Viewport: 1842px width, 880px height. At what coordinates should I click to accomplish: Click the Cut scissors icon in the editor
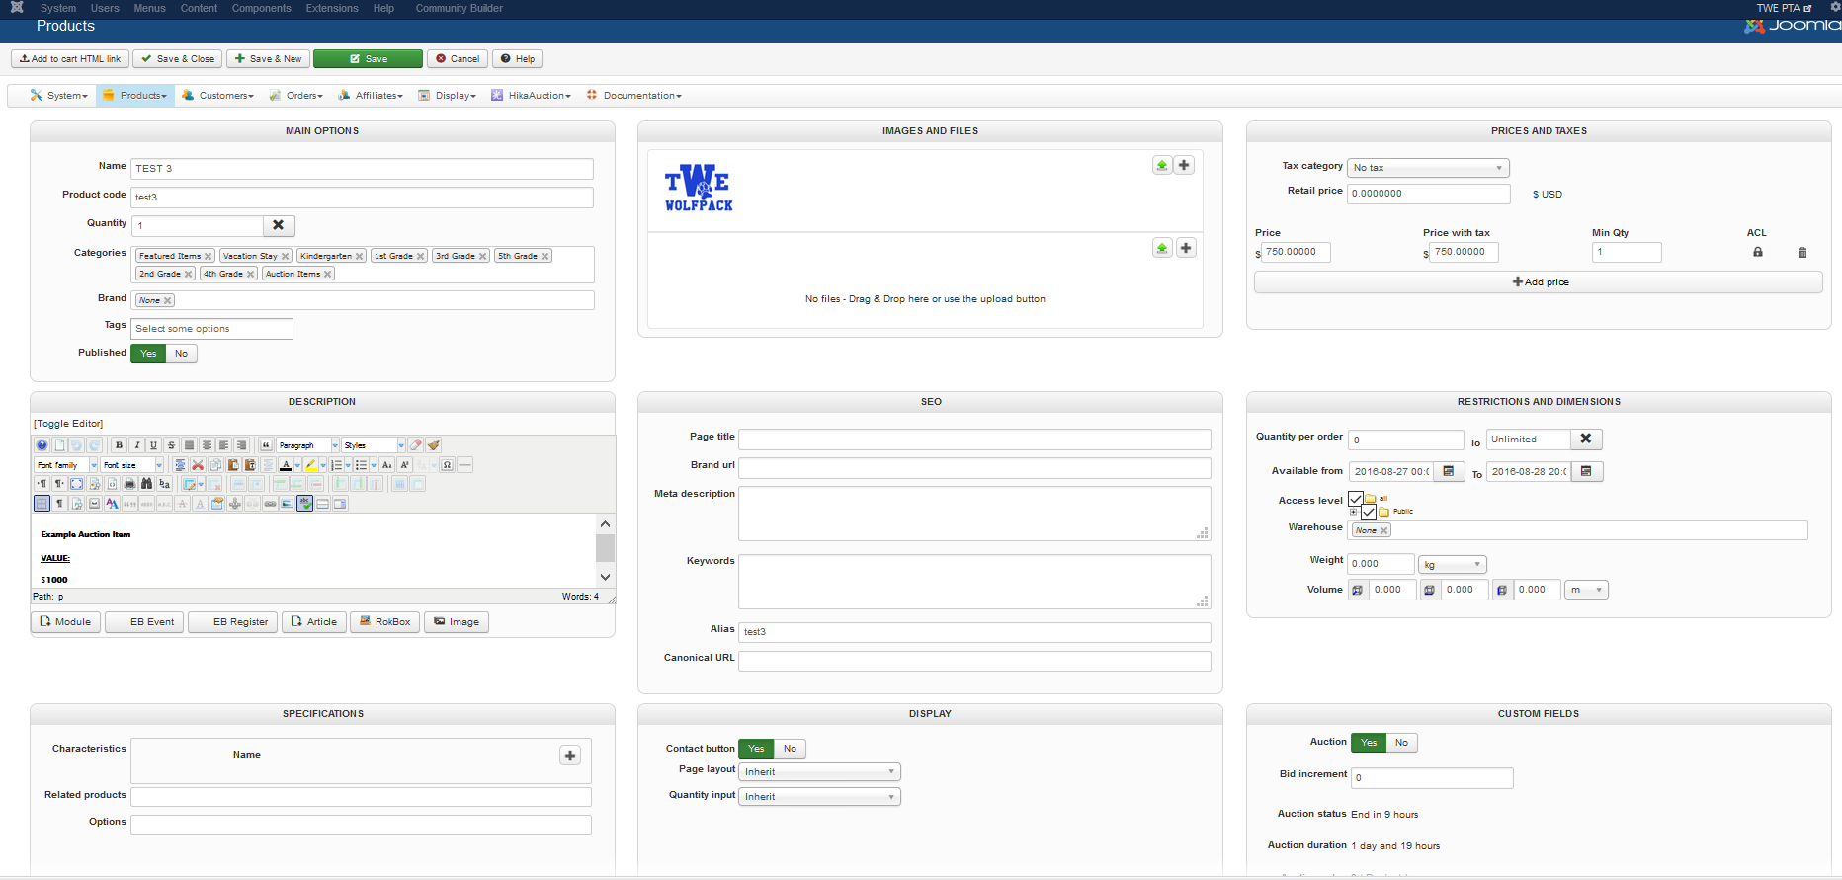pos(198,465)
